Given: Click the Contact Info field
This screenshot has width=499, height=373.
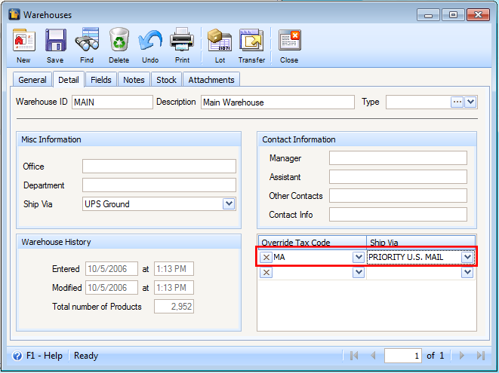Looking at the screenshot, I should [x=398, y=214].
